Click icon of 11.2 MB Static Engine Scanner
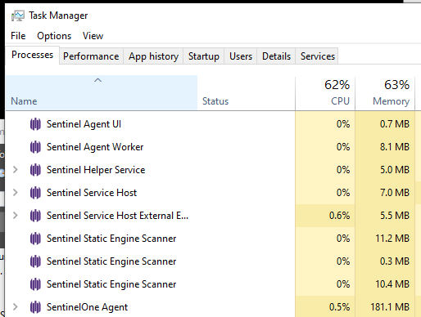421x317 pixels. [35, 239]
